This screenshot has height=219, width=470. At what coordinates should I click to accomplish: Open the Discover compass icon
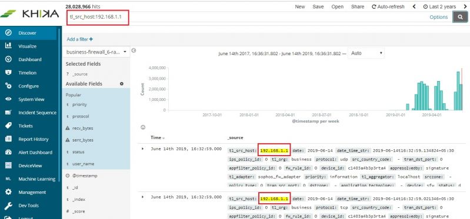click(x=8, y=33)
